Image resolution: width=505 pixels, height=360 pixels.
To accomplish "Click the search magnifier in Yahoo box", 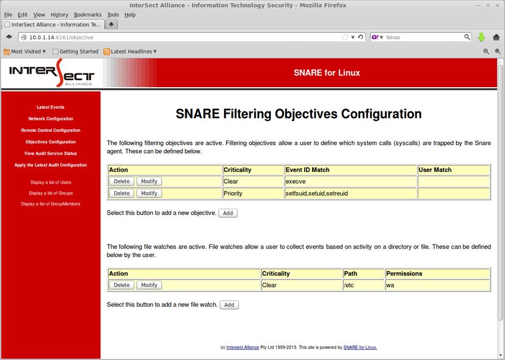I will tap(467, 37).
